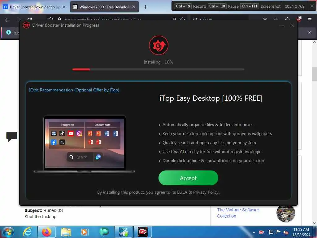Open Firefox hamburger menu
The height and width of the screenshot is (238, 317).
tap(309, 20)
